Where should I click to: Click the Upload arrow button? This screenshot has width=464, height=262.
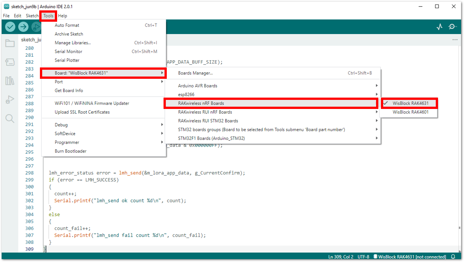23,27
